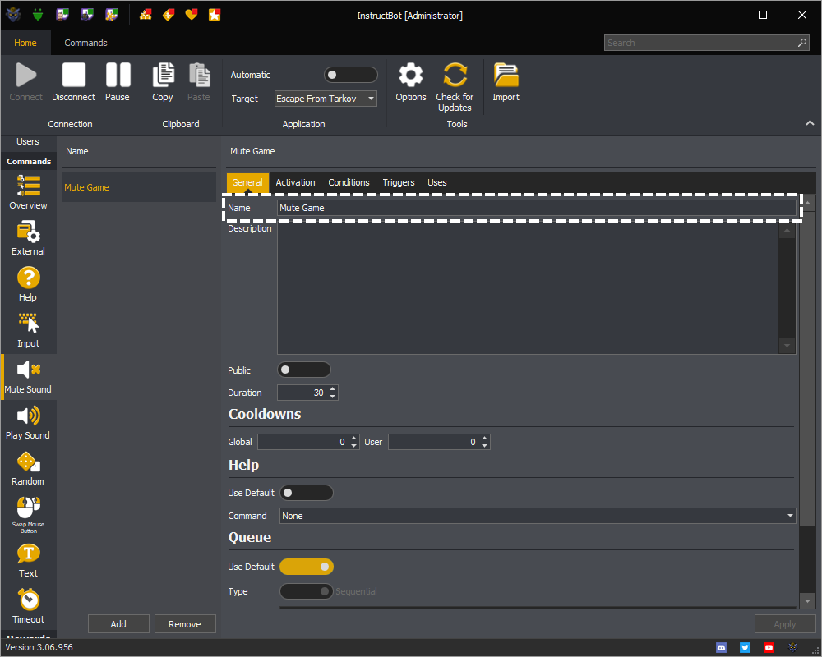The height and width of the screenshot is (657, 822).
Task: Select the Mute Game list entry
Action: point(139,187)
